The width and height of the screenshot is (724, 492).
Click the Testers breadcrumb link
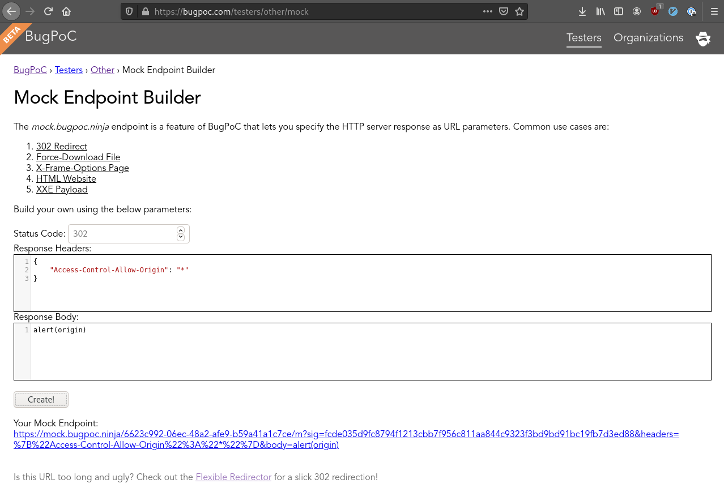coord(69,70)
